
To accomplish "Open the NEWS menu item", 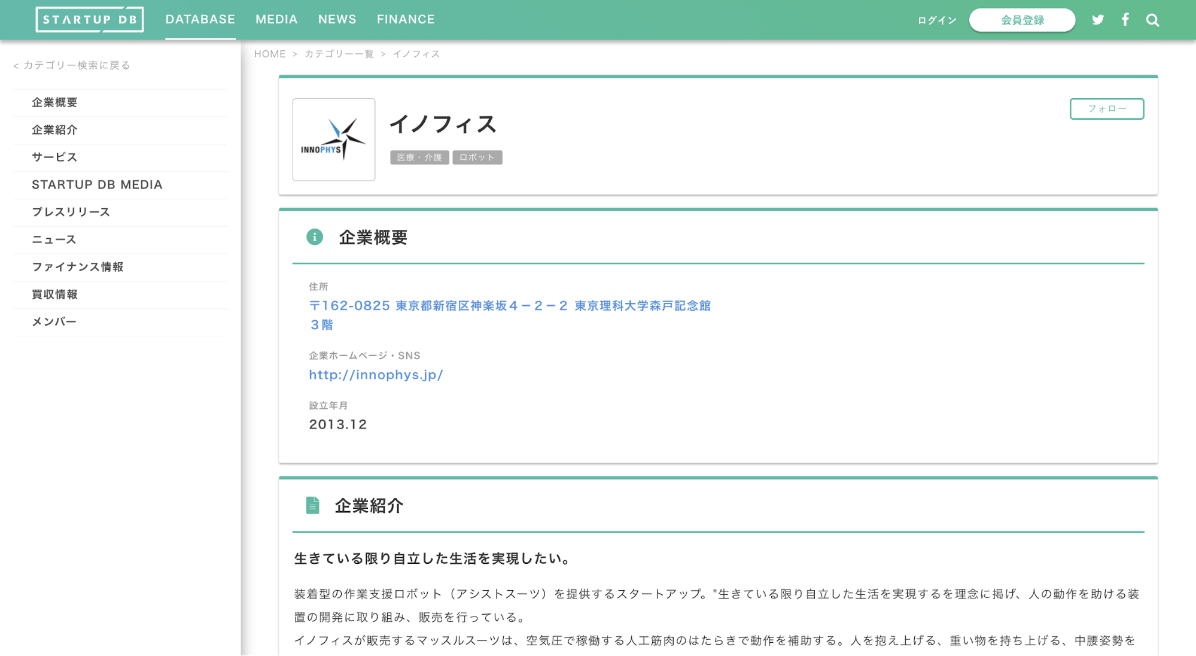I will [337, 19].
